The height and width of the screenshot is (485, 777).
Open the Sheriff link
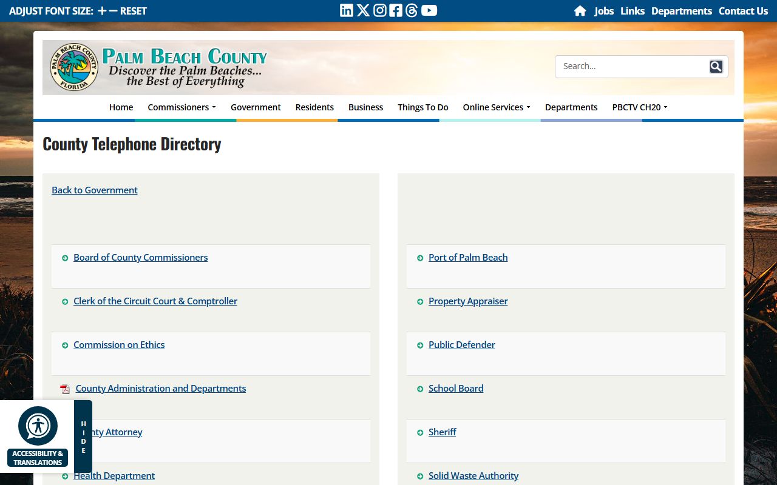(442, 432)
